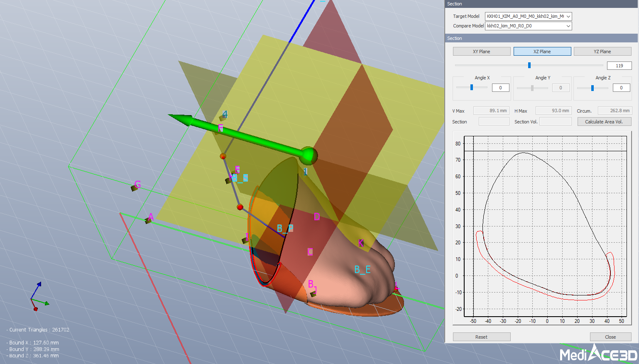Click the Current Triangles : 261702 text
This screenshot has height=364, width=639.
pos(38,330)
